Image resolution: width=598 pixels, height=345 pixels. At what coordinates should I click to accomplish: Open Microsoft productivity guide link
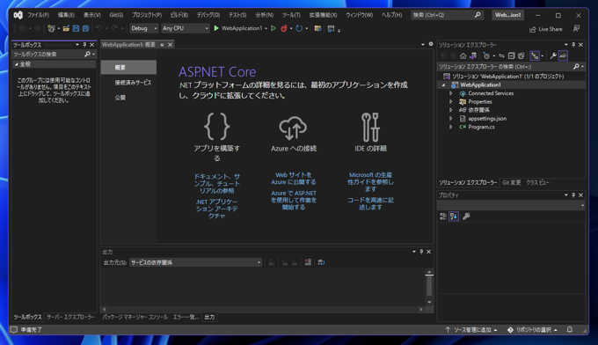[x=370, y=181]
